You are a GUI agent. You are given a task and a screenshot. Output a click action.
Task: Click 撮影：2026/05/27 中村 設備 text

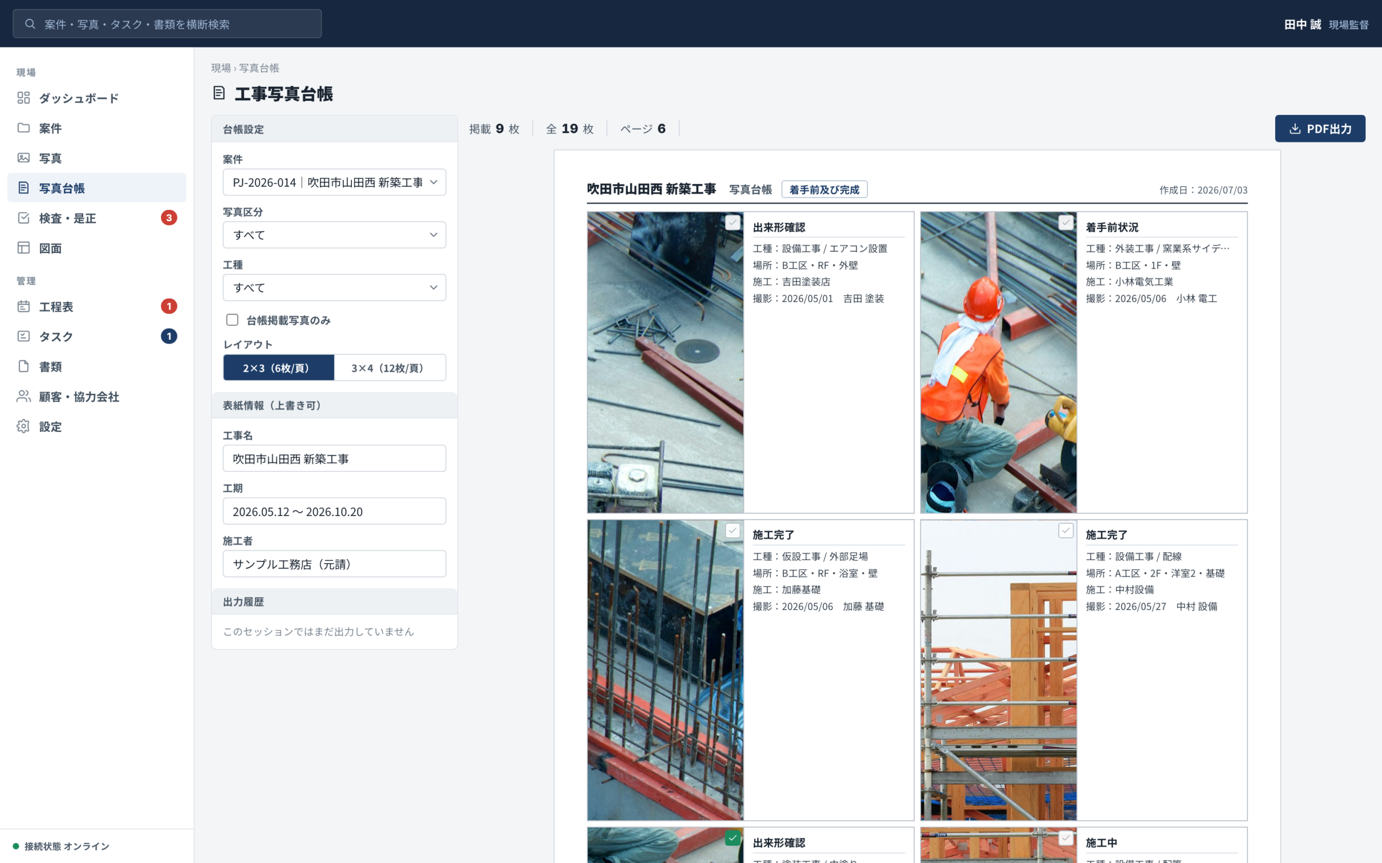pyautogui.click(x=1151, y=606)
